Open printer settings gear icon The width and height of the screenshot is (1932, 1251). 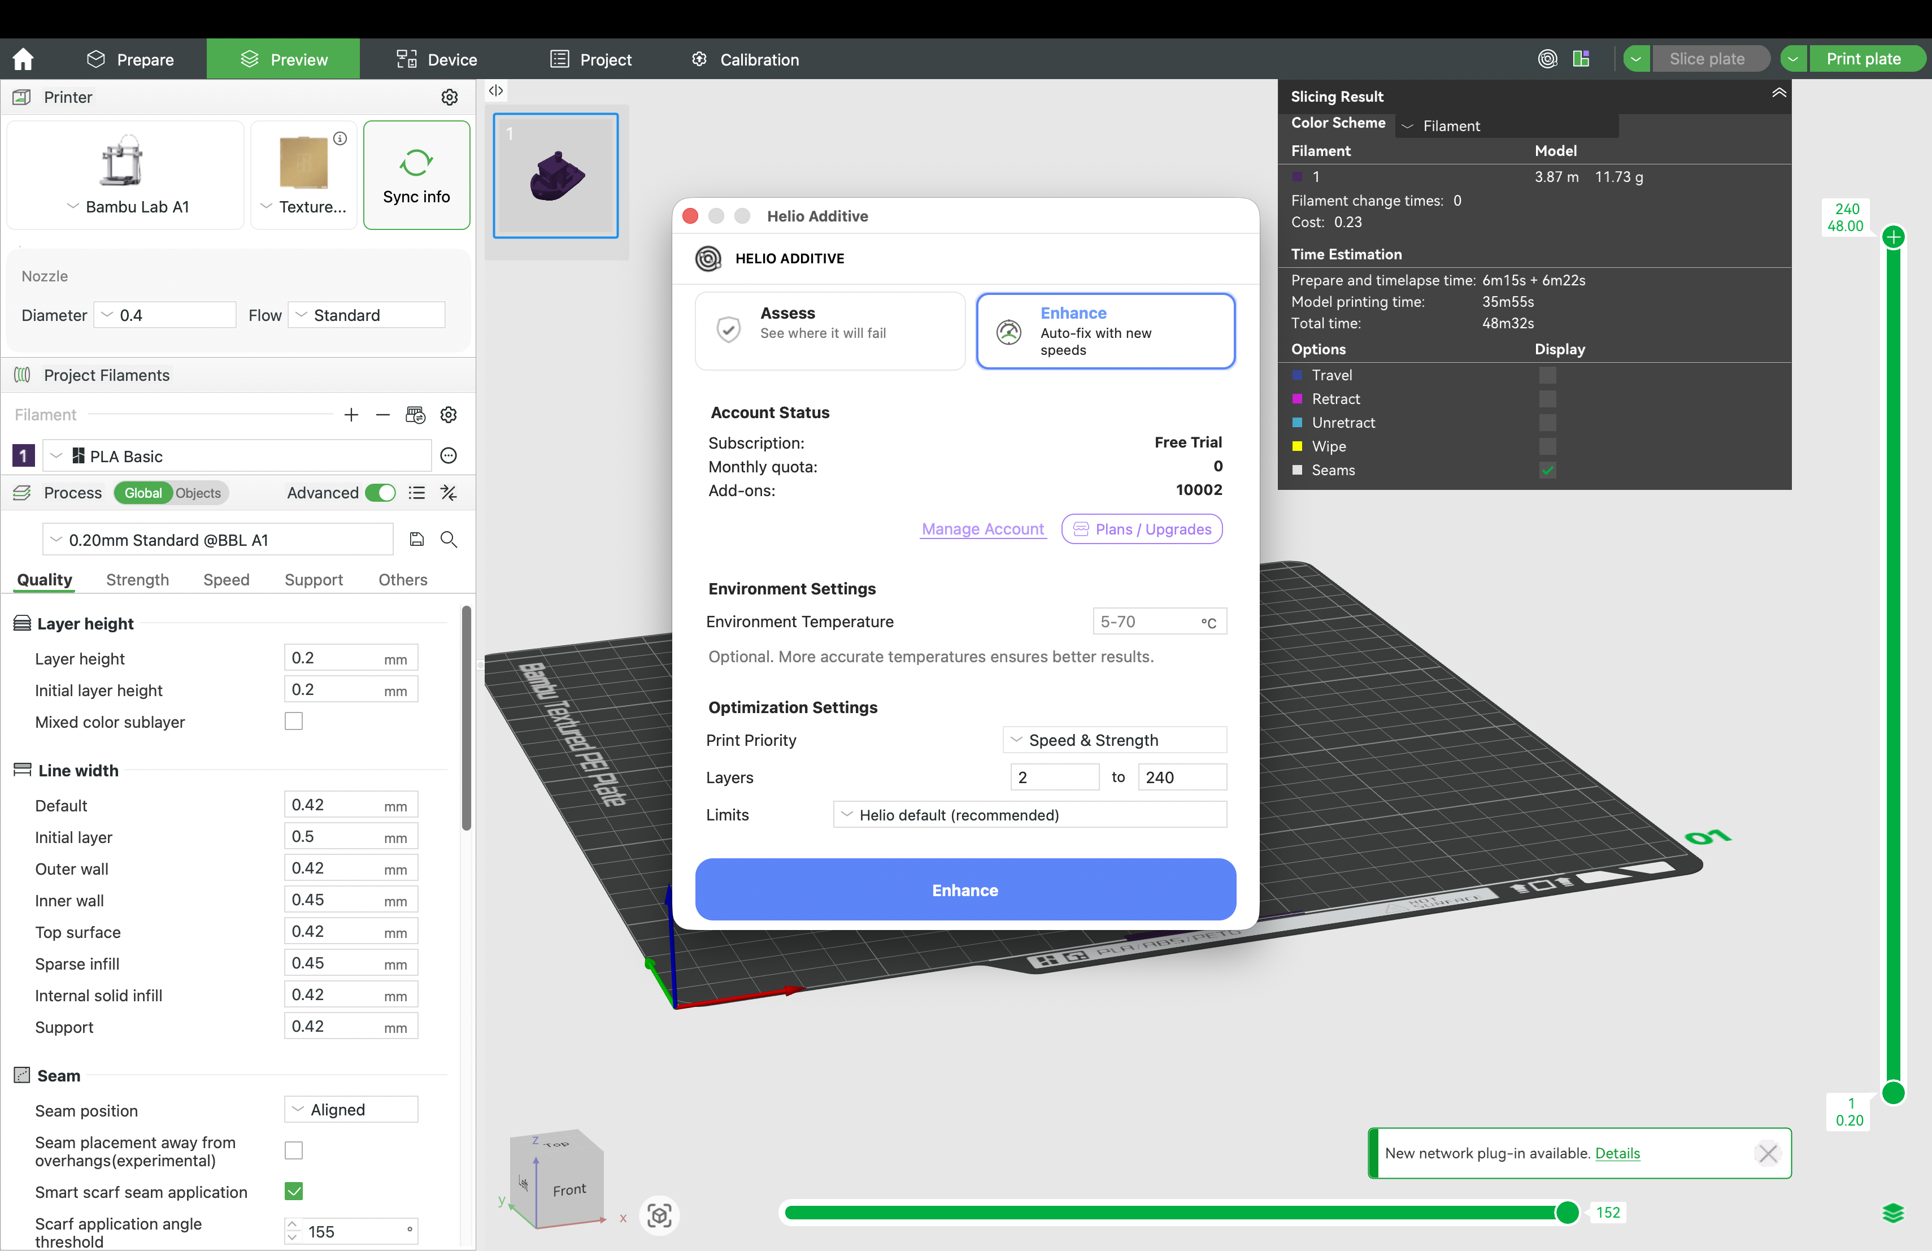point(449,97)
